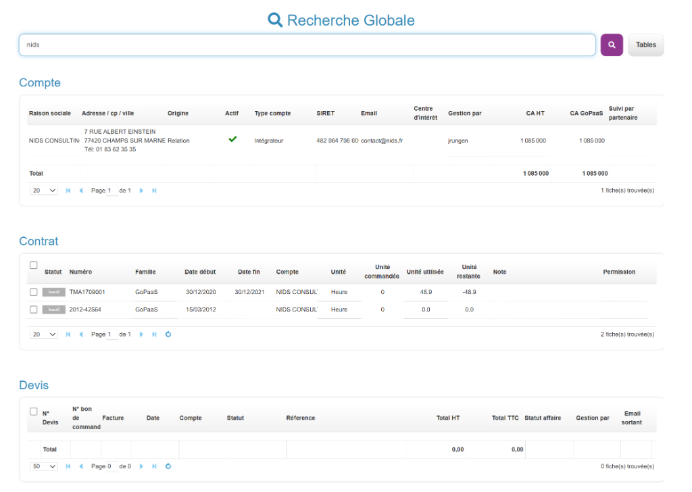Jump to last page in Compte pager
The height and width of the screenshot is (492, 692).
point(155,191)
